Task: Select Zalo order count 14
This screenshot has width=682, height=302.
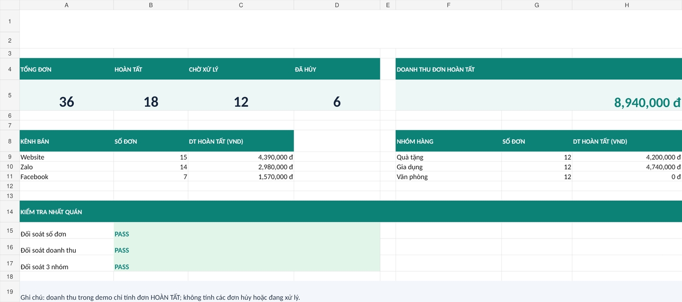Action: 151,167
